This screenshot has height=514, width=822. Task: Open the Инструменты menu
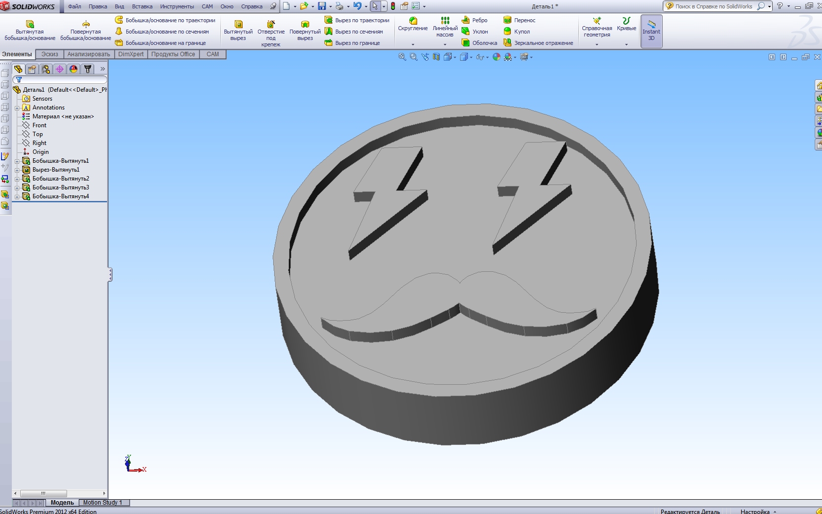point(177,6)
